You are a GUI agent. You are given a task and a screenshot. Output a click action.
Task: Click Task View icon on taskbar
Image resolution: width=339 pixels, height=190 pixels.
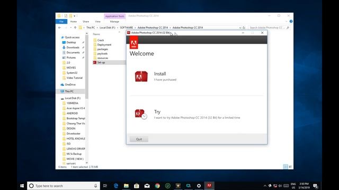(x=105, y=186)
